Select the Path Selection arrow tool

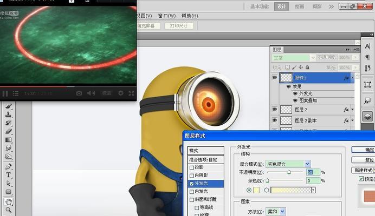pyautogui.click(x=9, y=184)
